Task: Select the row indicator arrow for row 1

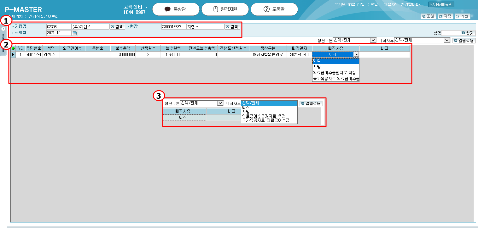Action: [13, 54]
